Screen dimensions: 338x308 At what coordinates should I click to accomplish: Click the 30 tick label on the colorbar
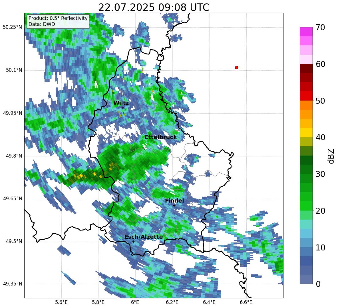pos(320,174)
